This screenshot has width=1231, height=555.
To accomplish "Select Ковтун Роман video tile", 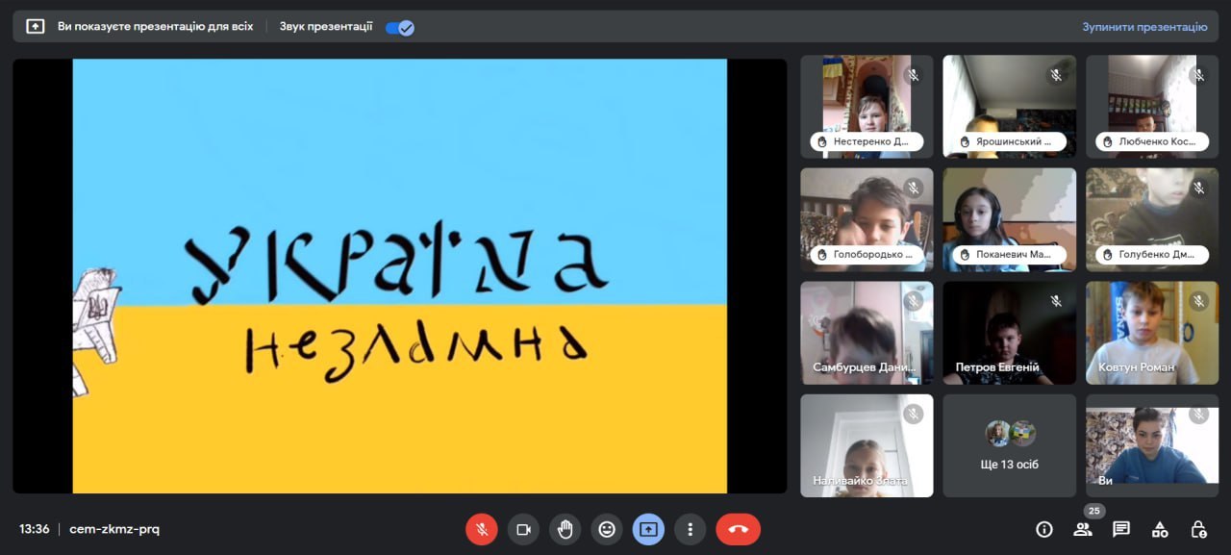I will 1151,333.
